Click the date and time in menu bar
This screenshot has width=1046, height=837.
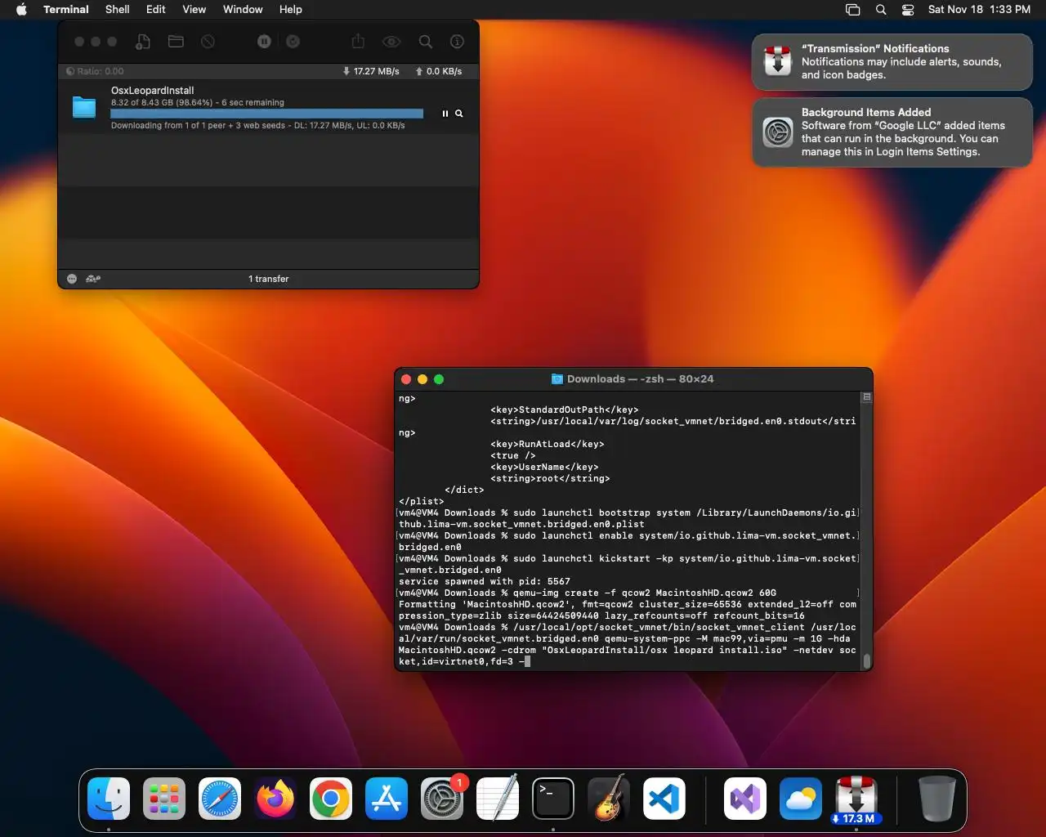point(979,10)
